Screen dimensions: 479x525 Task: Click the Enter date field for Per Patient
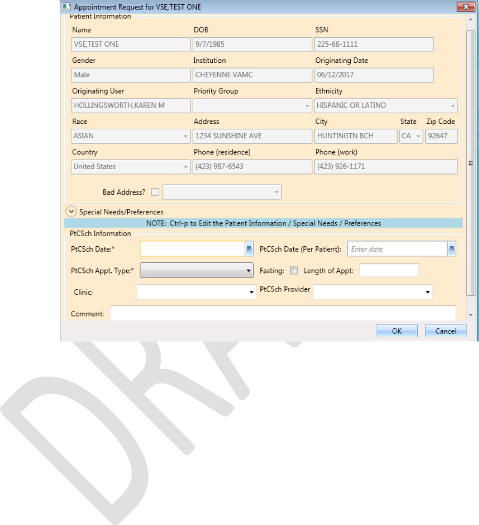[x=397, y=249]
